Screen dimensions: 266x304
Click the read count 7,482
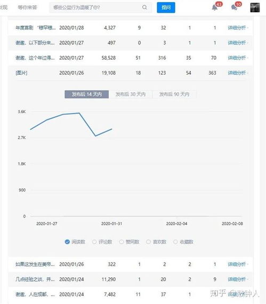[110, 294]
